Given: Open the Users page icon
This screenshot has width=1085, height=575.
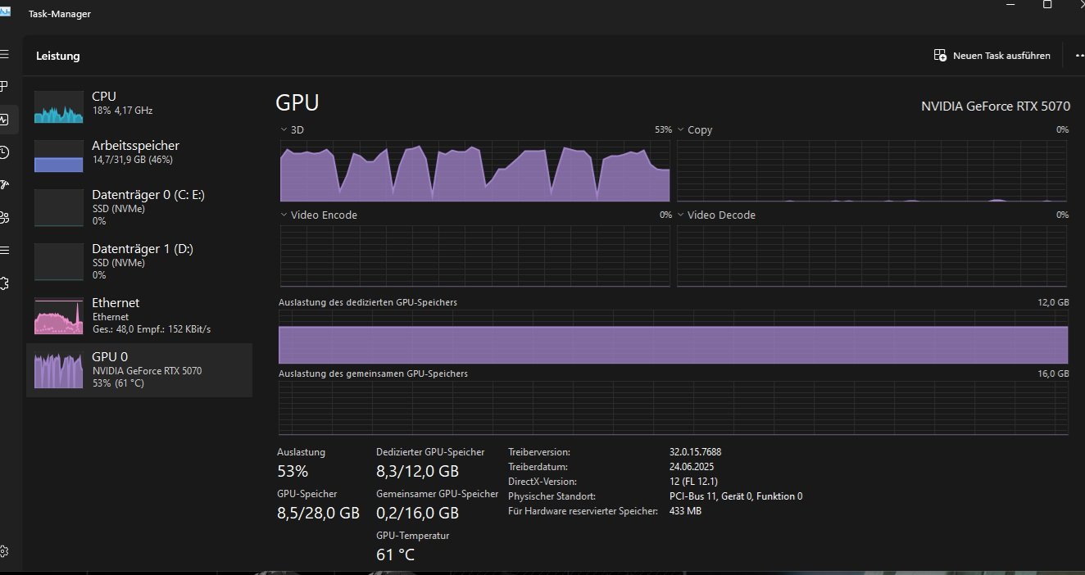Looking at the screenshot, I should tap(4, 217).
